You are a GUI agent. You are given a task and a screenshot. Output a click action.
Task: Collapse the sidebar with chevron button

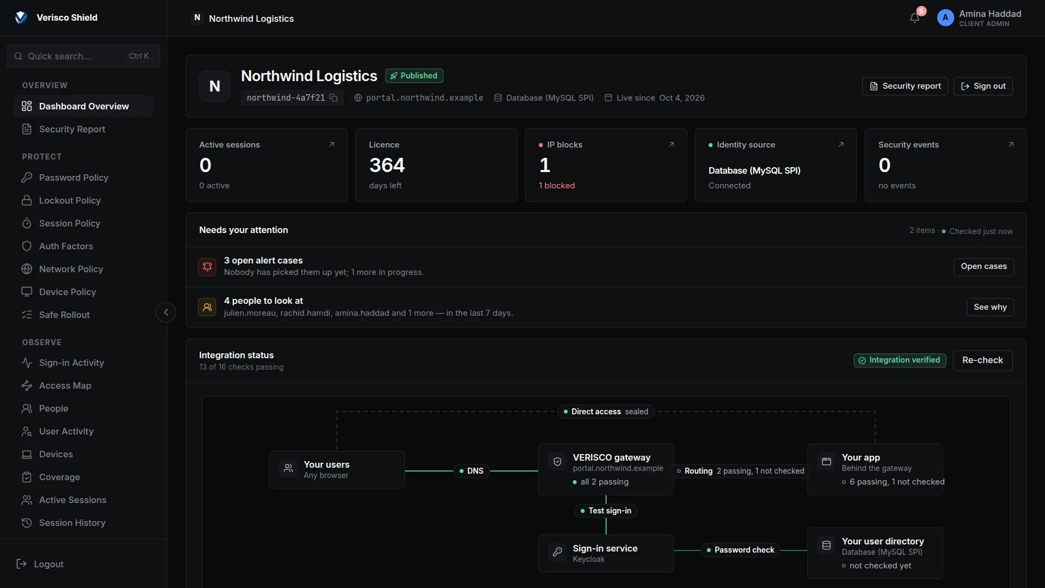click(x=166, y=313)
